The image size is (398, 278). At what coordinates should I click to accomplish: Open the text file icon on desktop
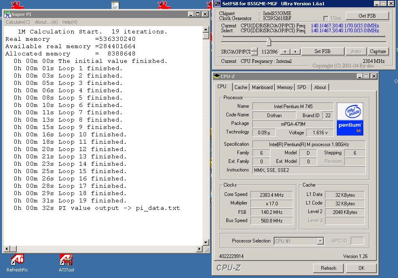pos(115,5)
